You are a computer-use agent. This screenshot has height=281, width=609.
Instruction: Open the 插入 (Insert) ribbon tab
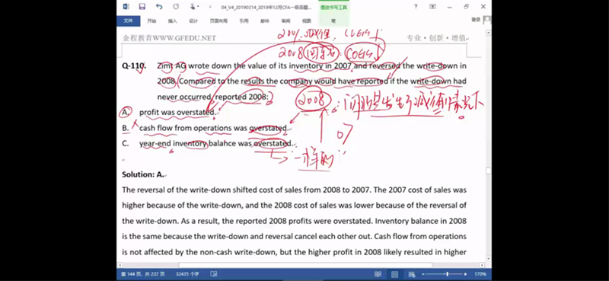click(173, 21)
